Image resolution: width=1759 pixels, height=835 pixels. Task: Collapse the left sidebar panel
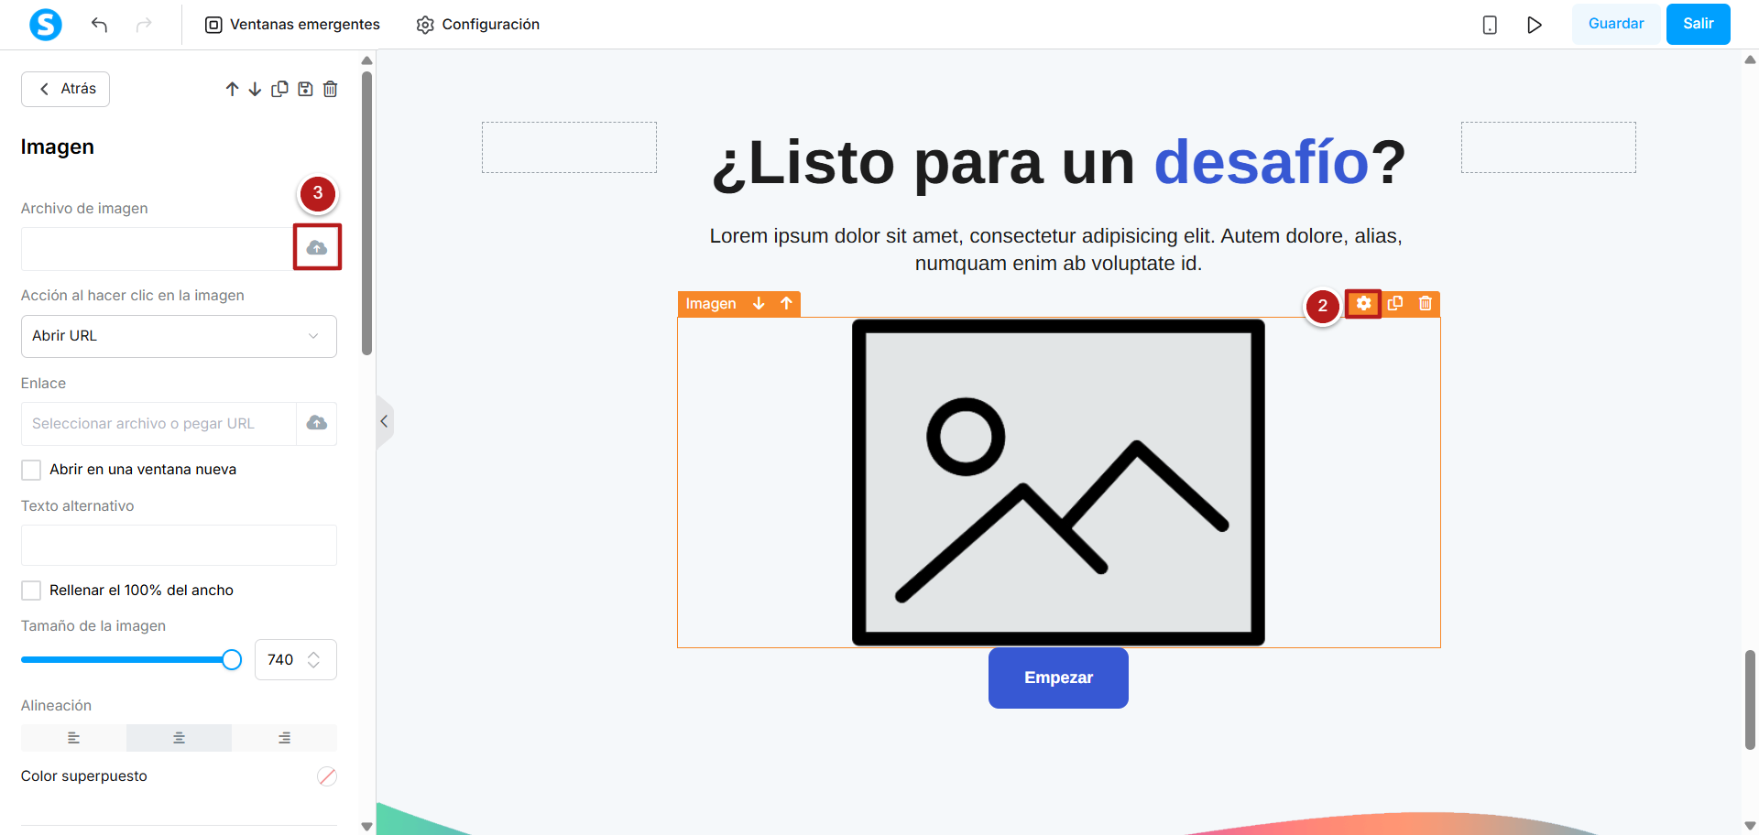385,421
